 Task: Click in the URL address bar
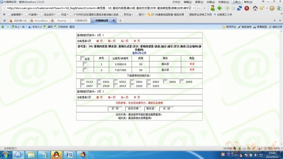[x=97, y=8]
